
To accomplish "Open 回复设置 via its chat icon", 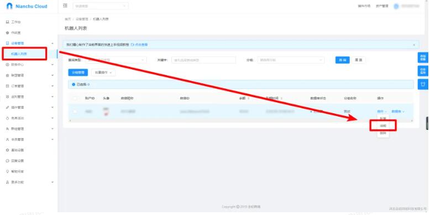I will pos(7,161).
